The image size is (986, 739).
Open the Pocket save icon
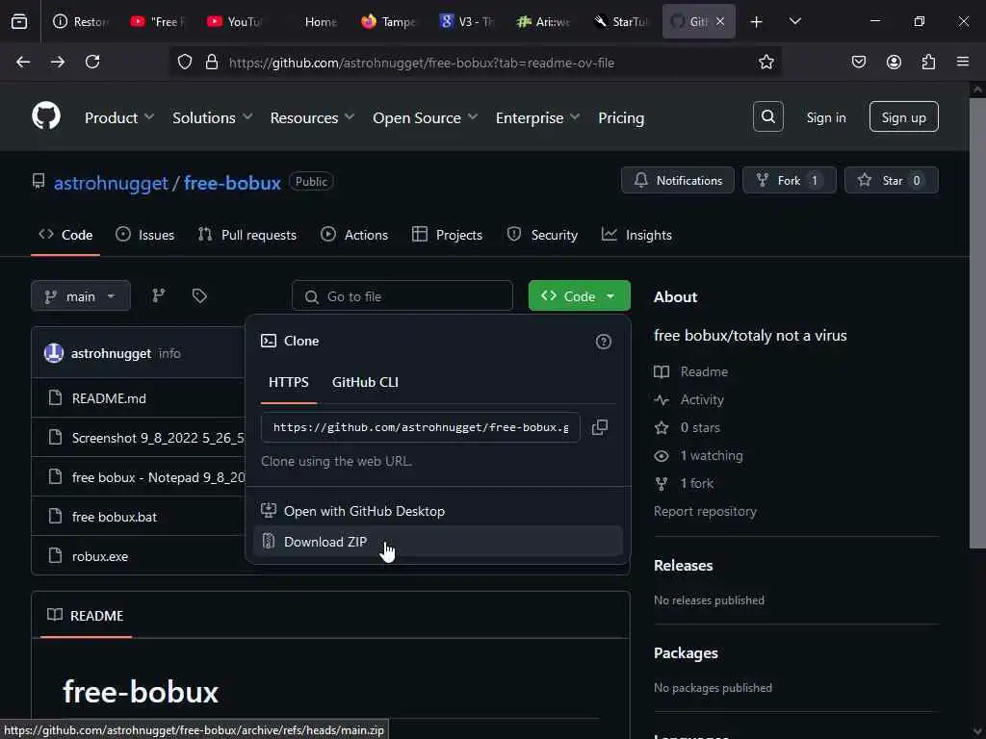point(858,63)
